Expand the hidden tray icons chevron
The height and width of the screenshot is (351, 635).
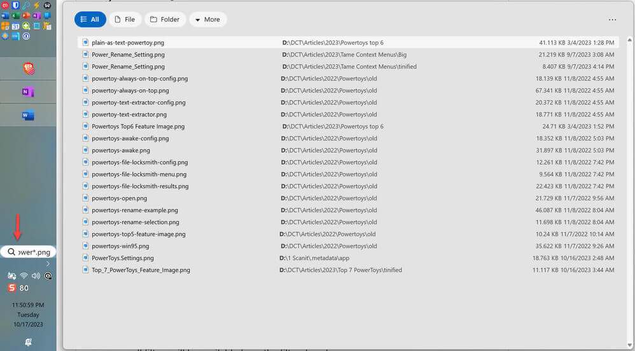pyautogui.click(x=48, y=264)
